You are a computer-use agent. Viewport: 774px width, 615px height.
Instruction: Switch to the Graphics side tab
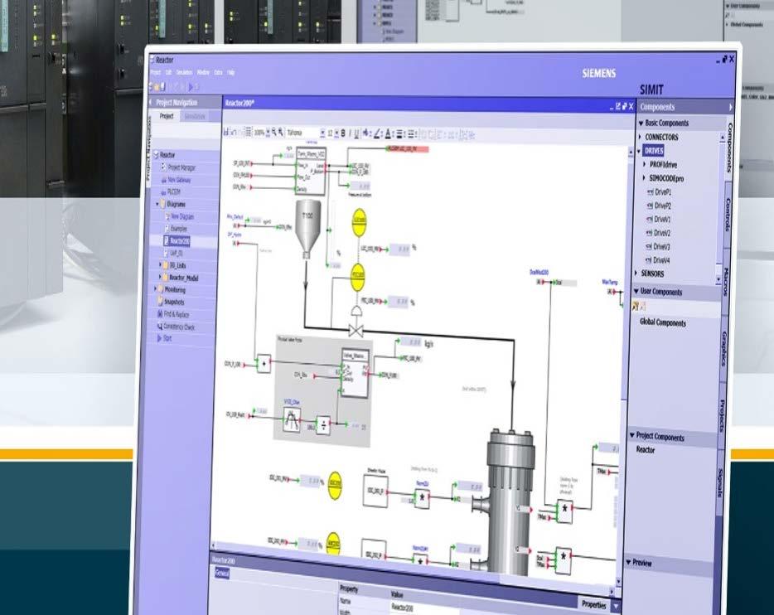724,348
